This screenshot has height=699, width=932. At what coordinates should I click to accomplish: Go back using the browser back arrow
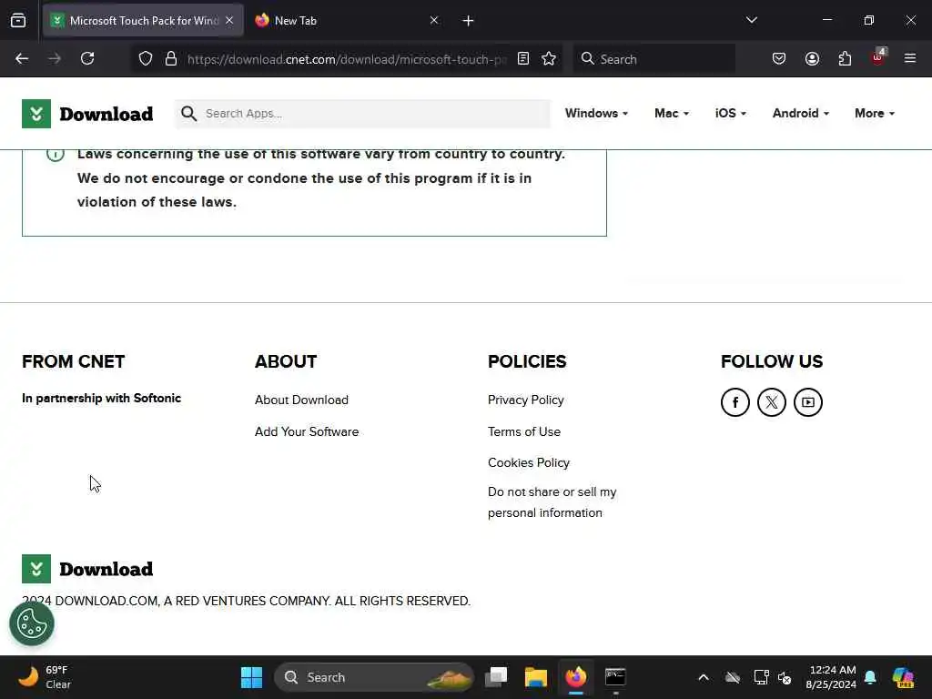point(22,59)
